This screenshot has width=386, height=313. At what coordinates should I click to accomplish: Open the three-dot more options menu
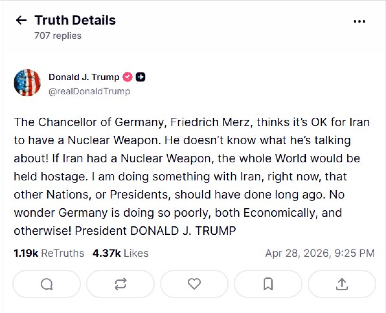point(359,21)
